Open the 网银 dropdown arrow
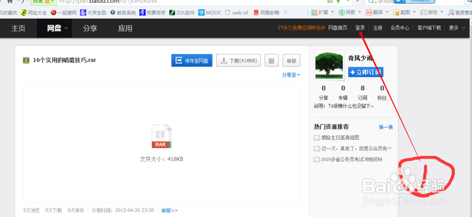The height and width of the screenshot is (217, 472). (x=359, y=12)
